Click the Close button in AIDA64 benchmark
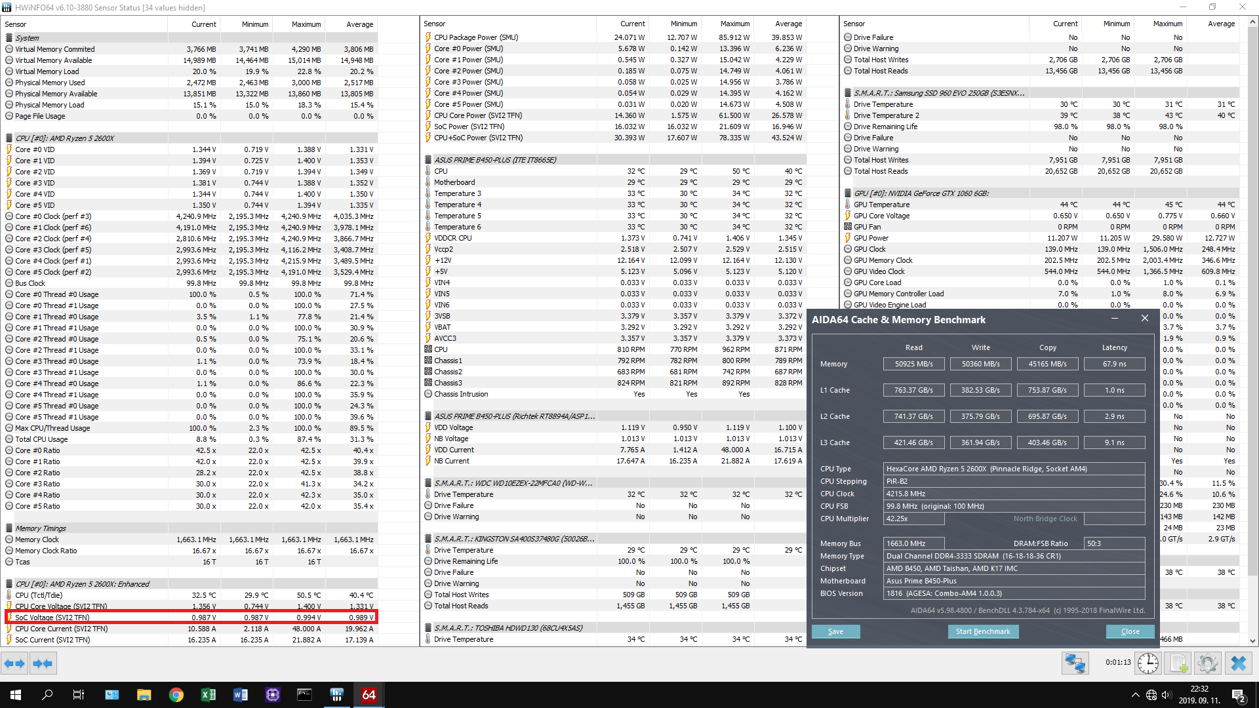1259x708 pixels. (1130, 631)
